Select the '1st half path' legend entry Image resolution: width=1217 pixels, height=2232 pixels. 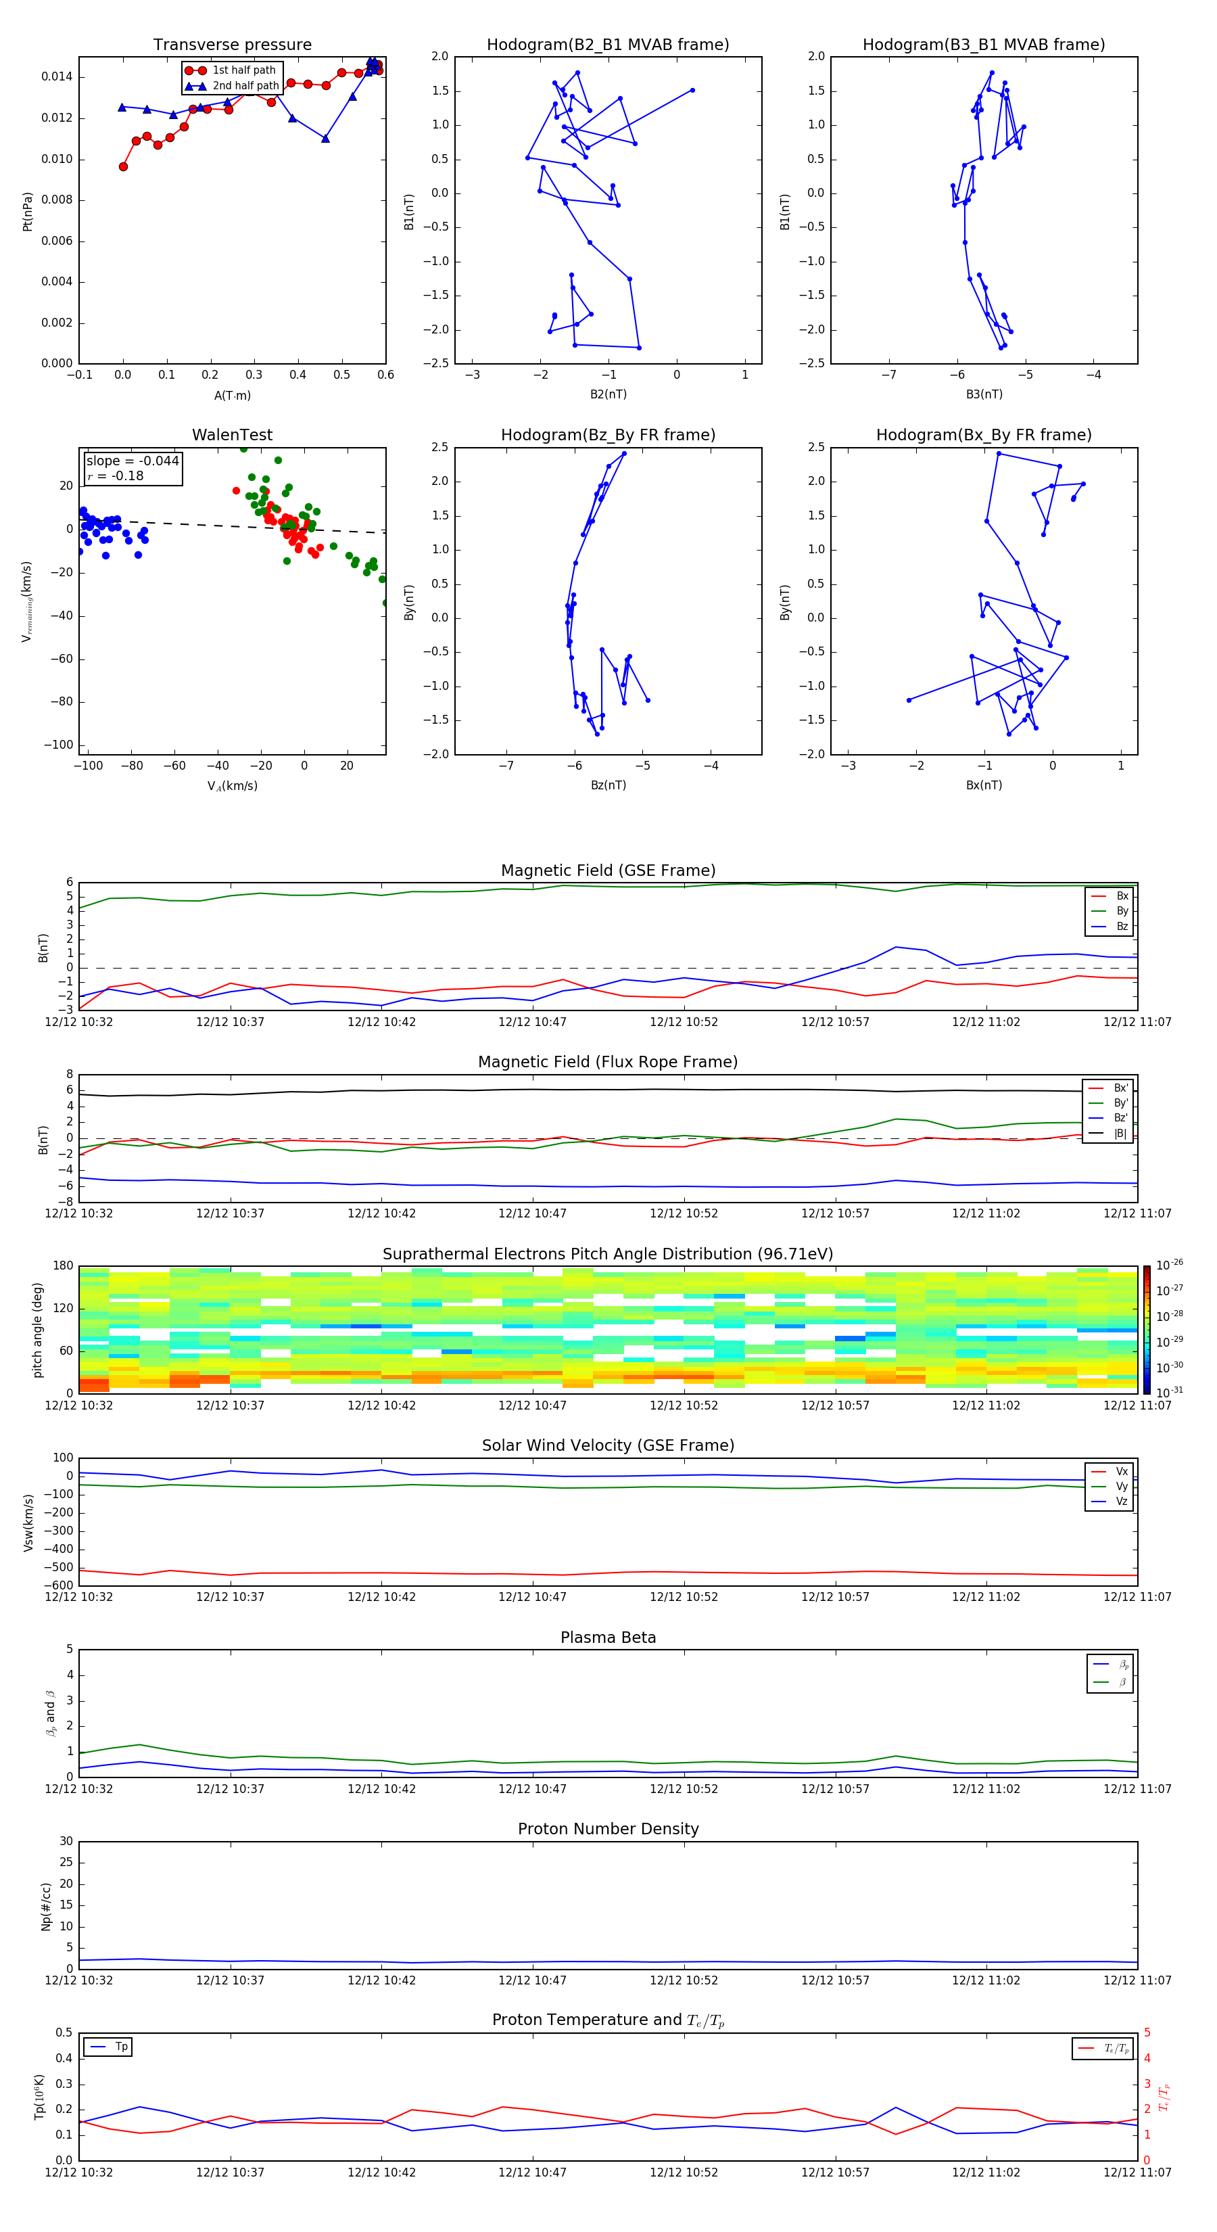pos(231,70)
